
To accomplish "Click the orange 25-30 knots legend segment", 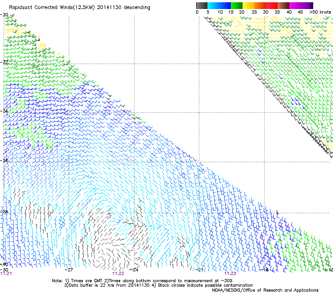I will point(260,5).
